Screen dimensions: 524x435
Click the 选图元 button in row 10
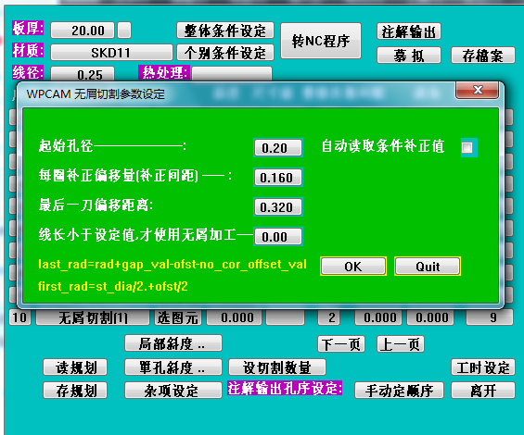tap(178, 317)
